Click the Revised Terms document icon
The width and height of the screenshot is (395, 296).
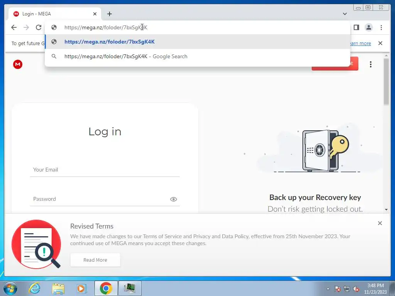click(36, 244)
